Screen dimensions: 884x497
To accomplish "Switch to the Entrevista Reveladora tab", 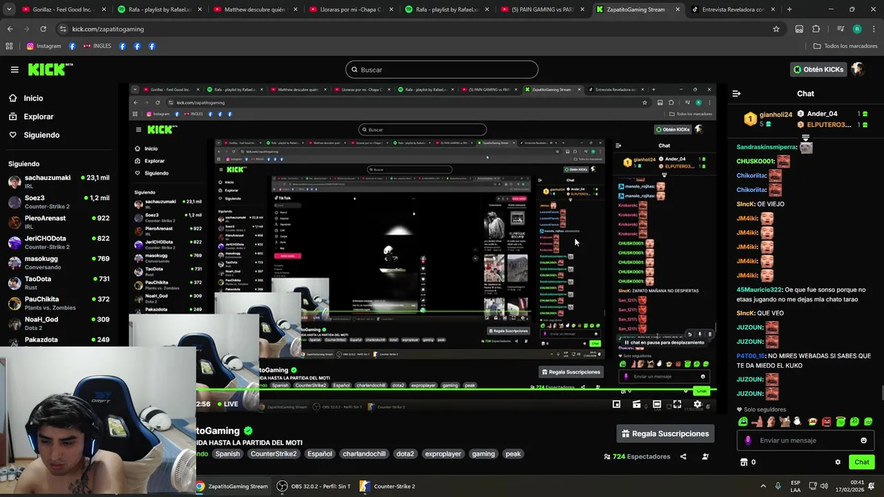I will (733, 10).
